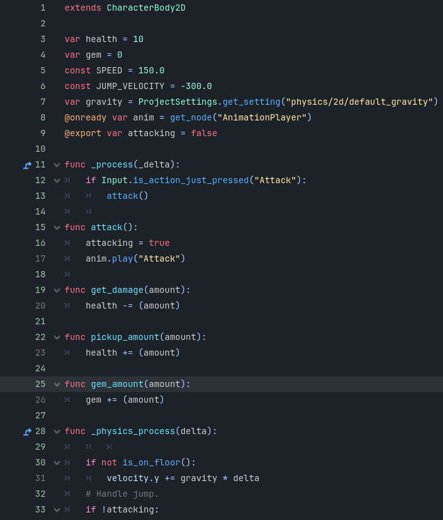Click the _process function name
Image resolution: width=443 pixels, height=520 pixels.
(112, 165)
